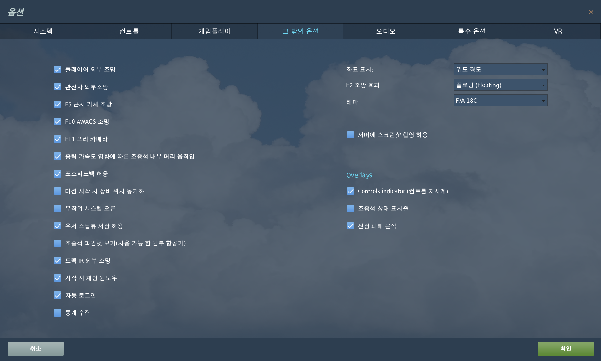The image size is (601, 361).
Task: Switch to 시스템 tab
Action: click(43, 31)
